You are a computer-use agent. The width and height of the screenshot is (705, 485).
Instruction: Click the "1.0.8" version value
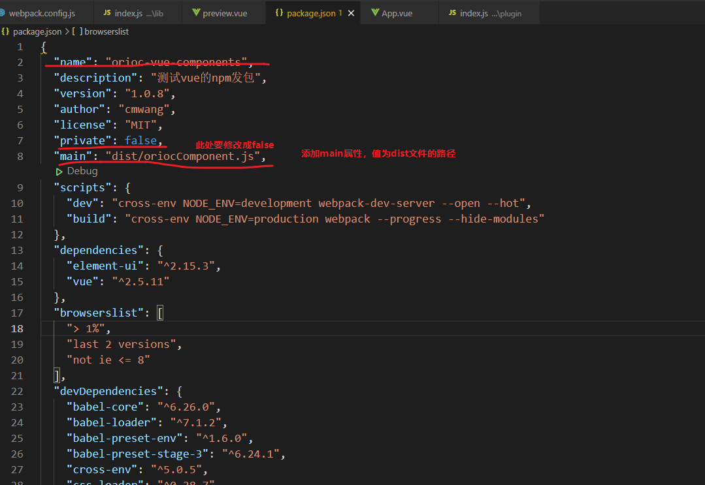tap(147, 94)
